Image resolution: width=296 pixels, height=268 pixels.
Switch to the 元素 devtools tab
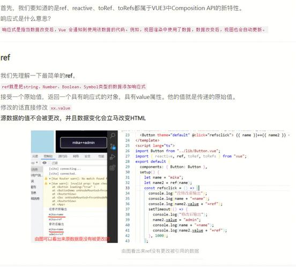pyautogui.click(x=35, y=157)
